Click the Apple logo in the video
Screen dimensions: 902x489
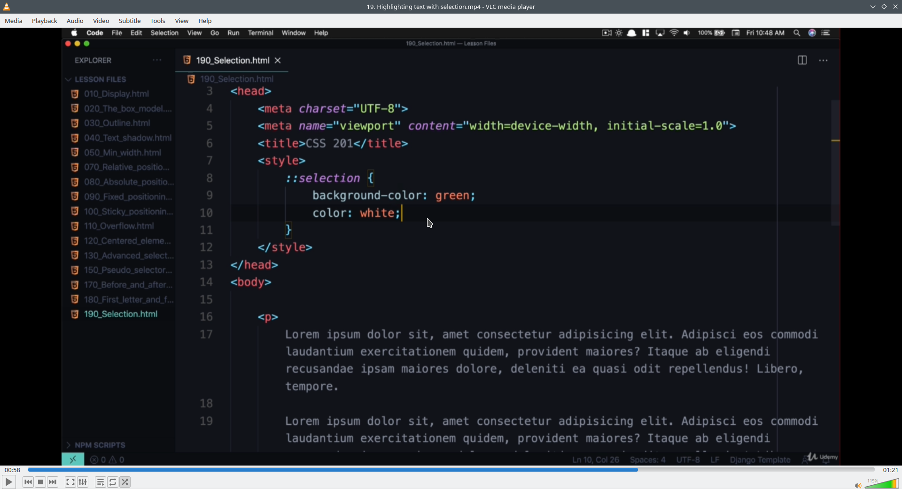point(74,33)
